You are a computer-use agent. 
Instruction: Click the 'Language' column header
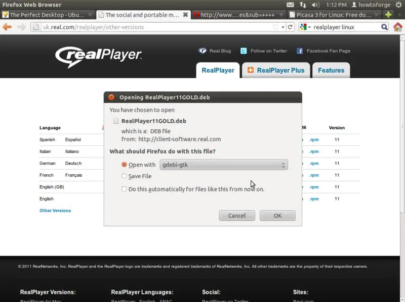pyautogui.click(x=50, y=128)
